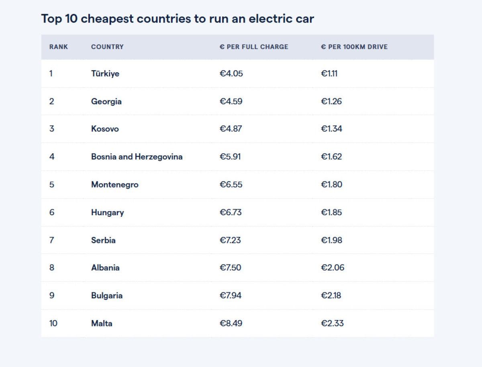Click the Hungary country name
The height and width of the screenshot is (367, 482).
[x=108, y=212]
